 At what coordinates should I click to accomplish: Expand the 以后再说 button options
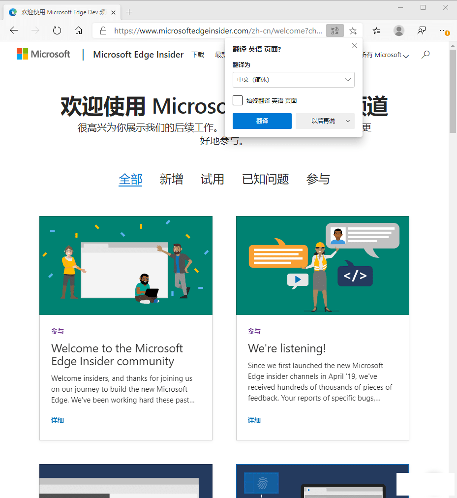click(348, 121)
